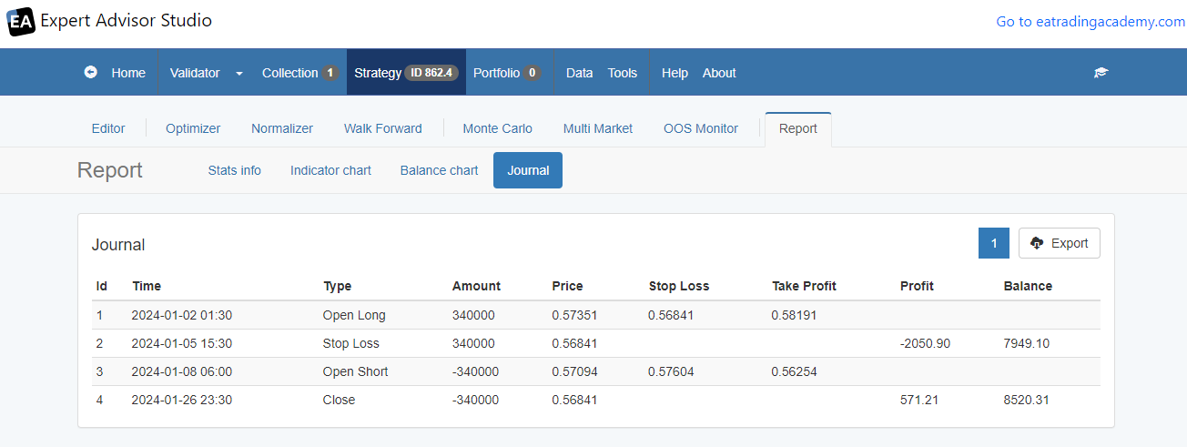Expand the Validator dropdown caret

tap(239, 73)
